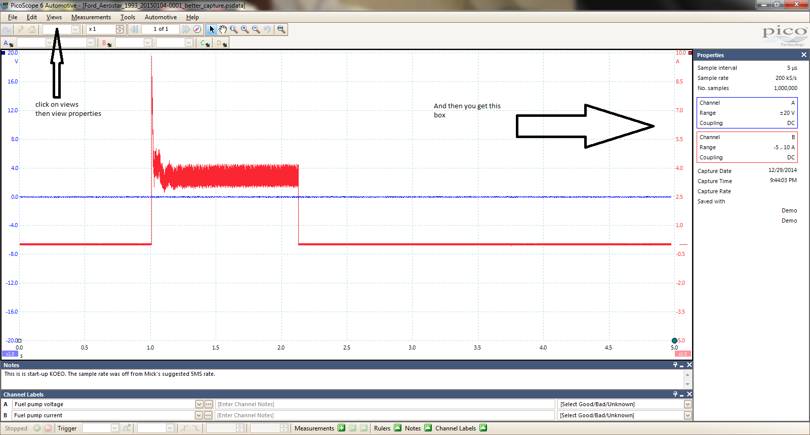The height and width of the screenshot is (435, 810).
Task: Click the lightning bolt setup icon
Action: [20, 29]
